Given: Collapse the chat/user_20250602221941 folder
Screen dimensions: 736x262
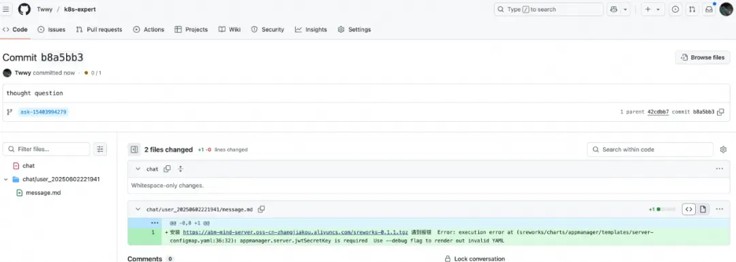Looking at the screenshot, I should [x=5, y=180].
